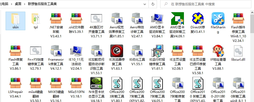Select N卡显卡状态显示工具 V4.18.1 icon
The image size is (254, 102).
point(96,83)
